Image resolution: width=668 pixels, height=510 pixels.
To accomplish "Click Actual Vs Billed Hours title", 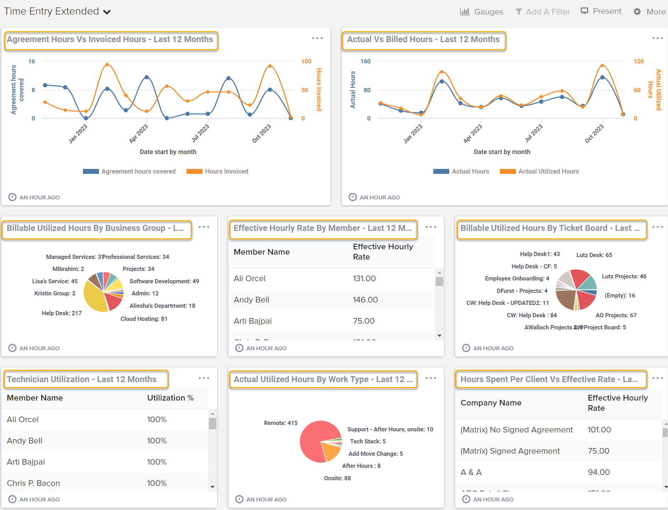I will tap(423, 39).
